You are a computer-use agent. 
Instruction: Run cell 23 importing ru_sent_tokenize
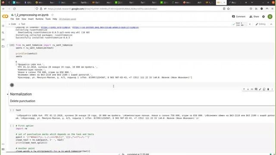pyautogui.click(x=12, y=45)
